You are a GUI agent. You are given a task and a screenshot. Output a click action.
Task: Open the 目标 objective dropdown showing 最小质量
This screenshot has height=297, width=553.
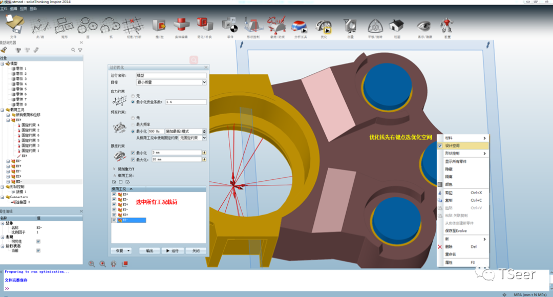172,82
